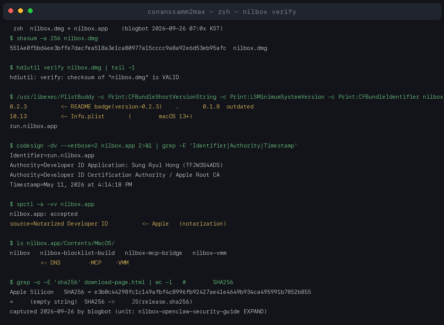Image resolution: width=444 pixels, height=325 pixels.
Task: Click the green zoom window button
Action: pos(30,11)
